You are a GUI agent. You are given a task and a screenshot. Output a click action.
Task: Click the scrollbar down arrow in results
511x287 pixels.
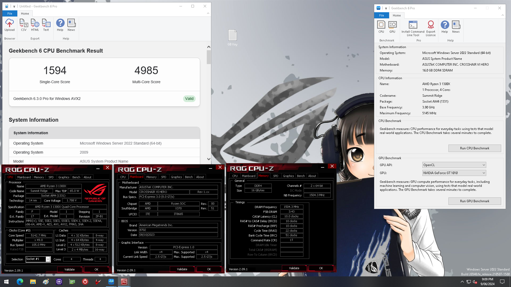209,159
